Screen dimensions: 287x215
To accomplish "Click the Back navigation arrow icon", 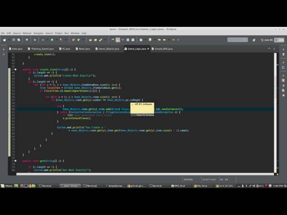I will 165,40.
